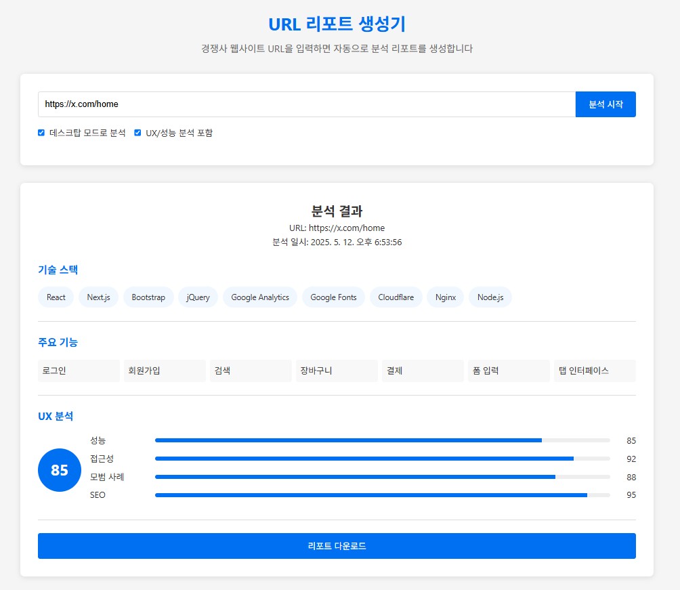Disable desktop mode analysis option
680x590 pixels.
click(41, 133)
